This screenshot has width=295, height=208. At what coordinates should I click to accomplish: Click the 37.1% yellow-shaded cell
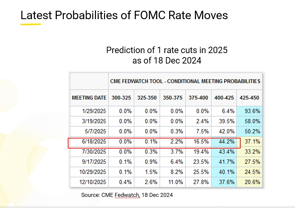click(249, 141)
